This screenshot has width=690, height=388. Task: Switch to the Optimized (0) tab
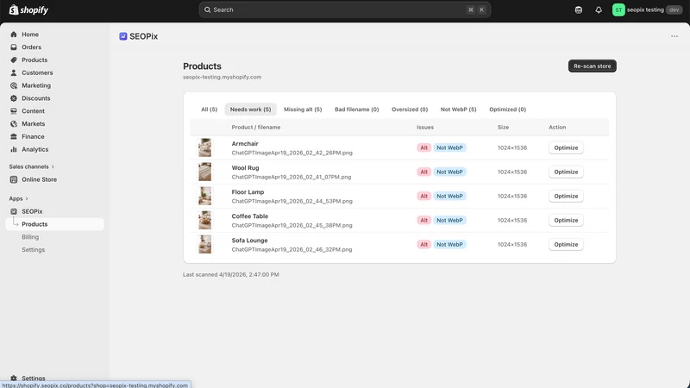pyautogui.click(x=507, y=110)
